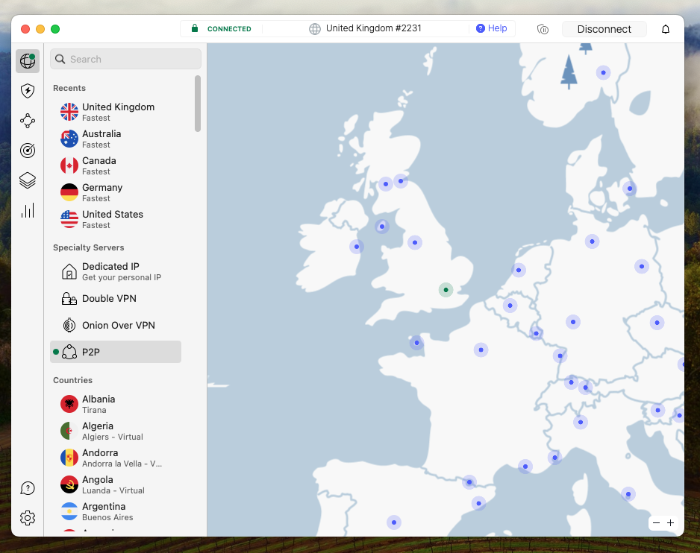Disconnect from the VPN
The height and width of the screenshot is (553, 700).
click(604, 29)
